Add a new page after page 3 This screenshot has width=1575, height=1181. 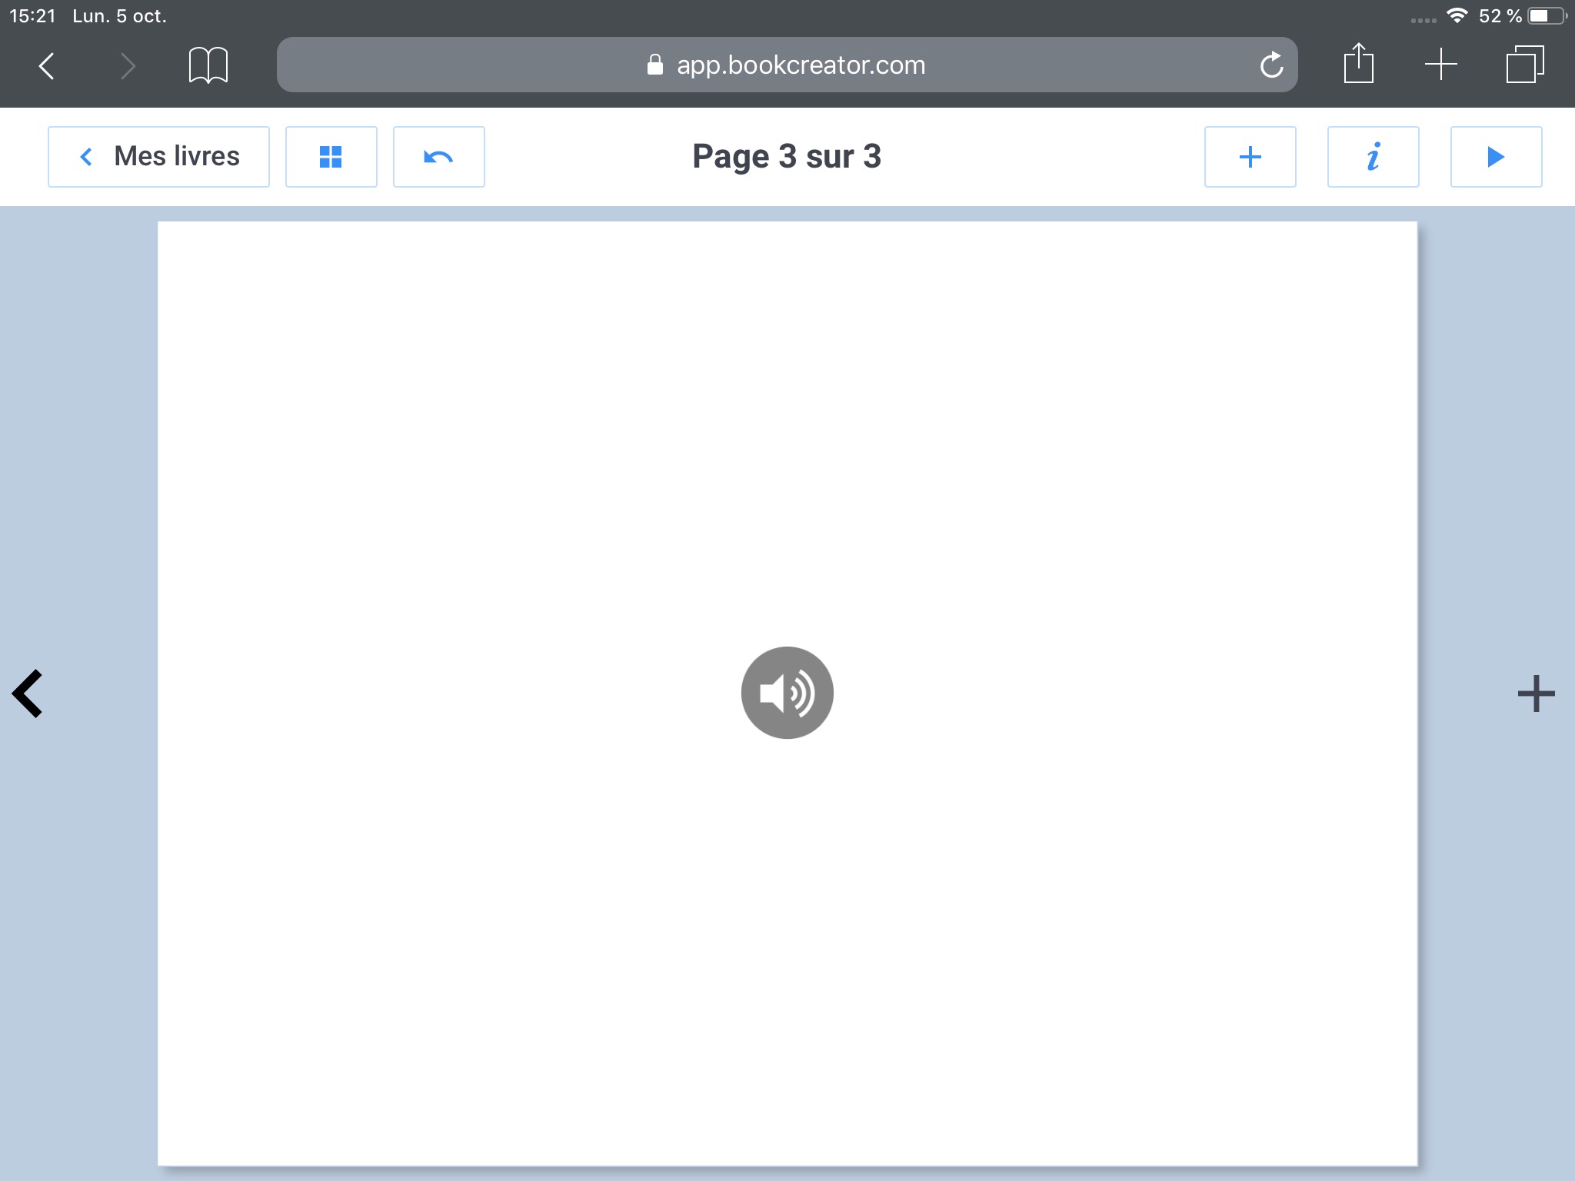coord(1536,694)
